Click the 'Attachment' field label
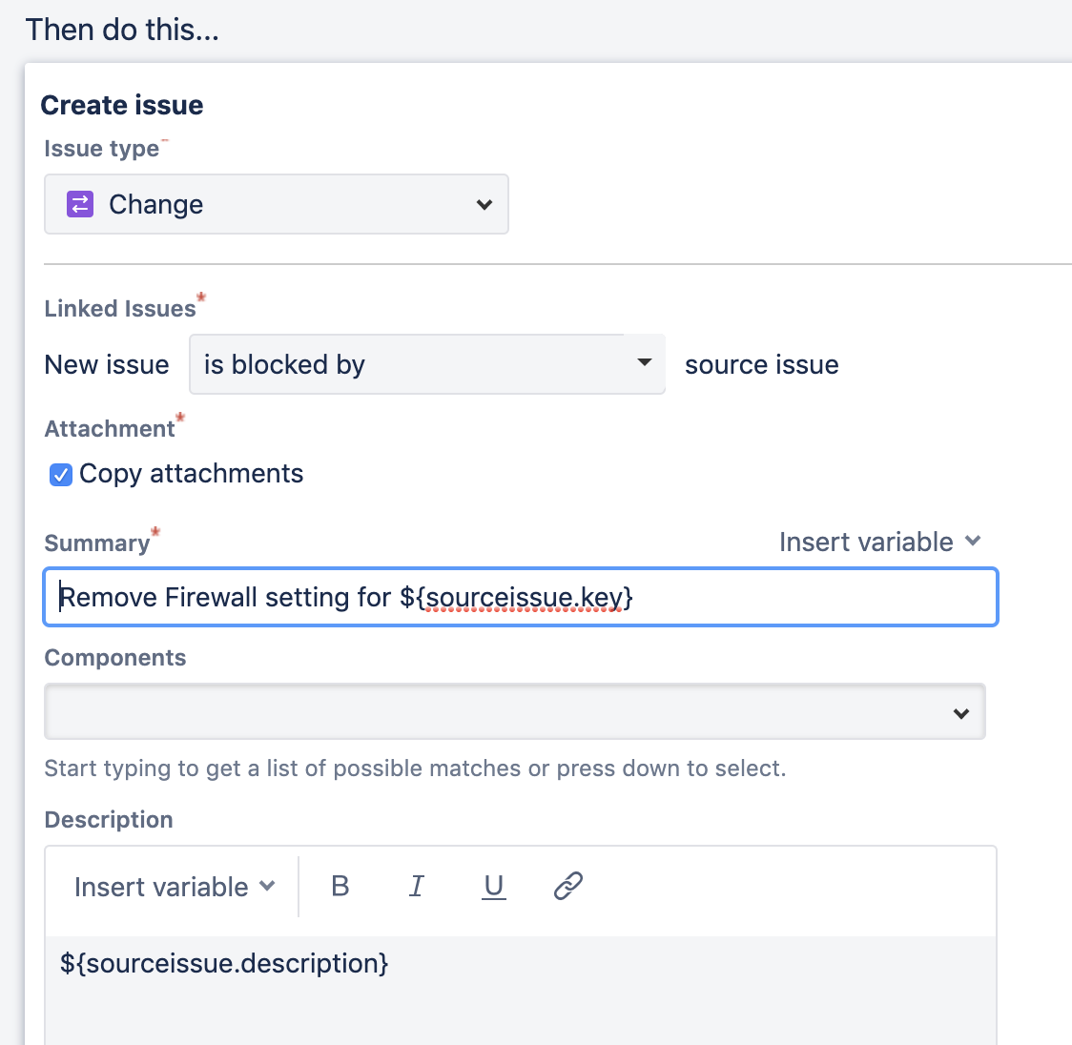This screenshot has height=1045, width=1072. click(110, 428)
